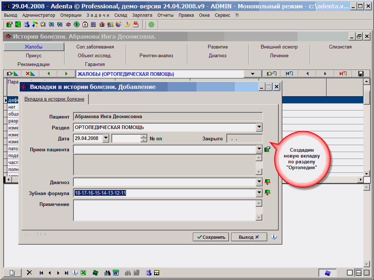Click the green dollar sign toolbar icon
This screenshot has height=280, width=374.
pos(77,24)
